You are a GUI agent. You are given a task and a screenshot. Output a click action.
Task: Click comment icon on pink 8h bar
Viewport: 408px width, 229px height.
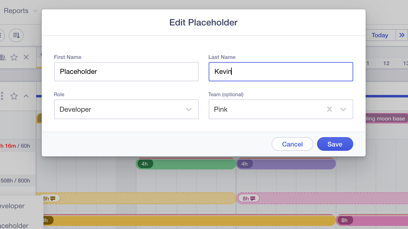(253, 199)
